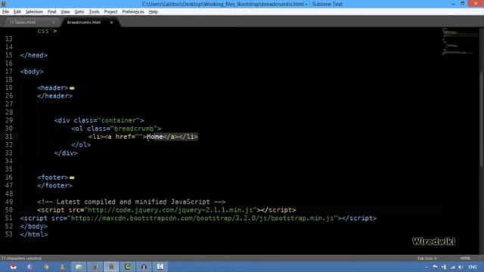Expand the folded footer block marker

pyautogui.click(x=72, y=178)
